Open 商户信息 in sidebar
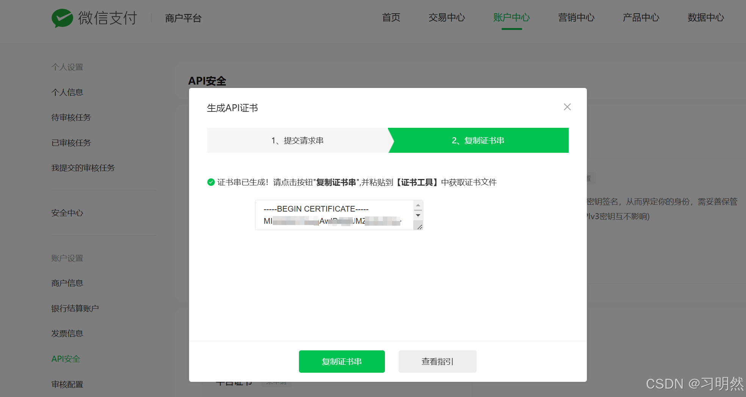The image size is (746, 397). (67, 283)
